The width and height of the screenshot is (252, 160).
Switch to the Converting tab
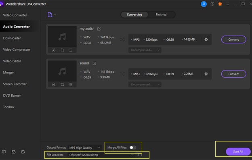pos(134,15)
